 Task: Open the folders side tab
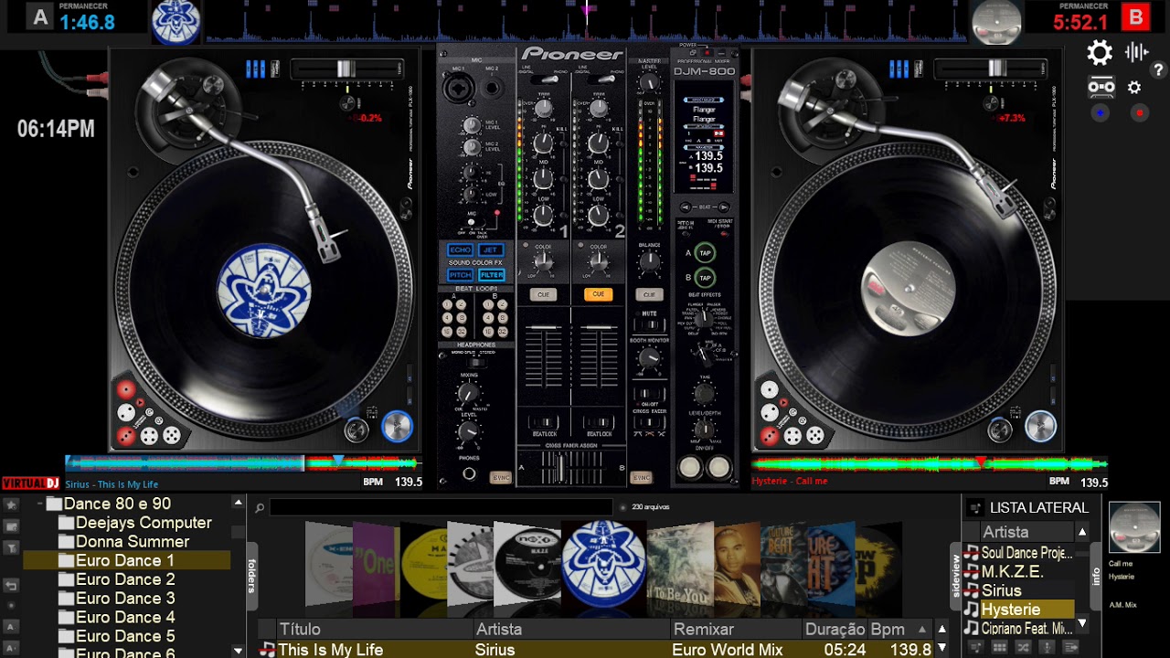coord(252,577)
